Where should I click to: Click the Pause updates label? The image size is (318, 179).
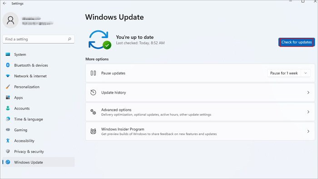point(113,73)
